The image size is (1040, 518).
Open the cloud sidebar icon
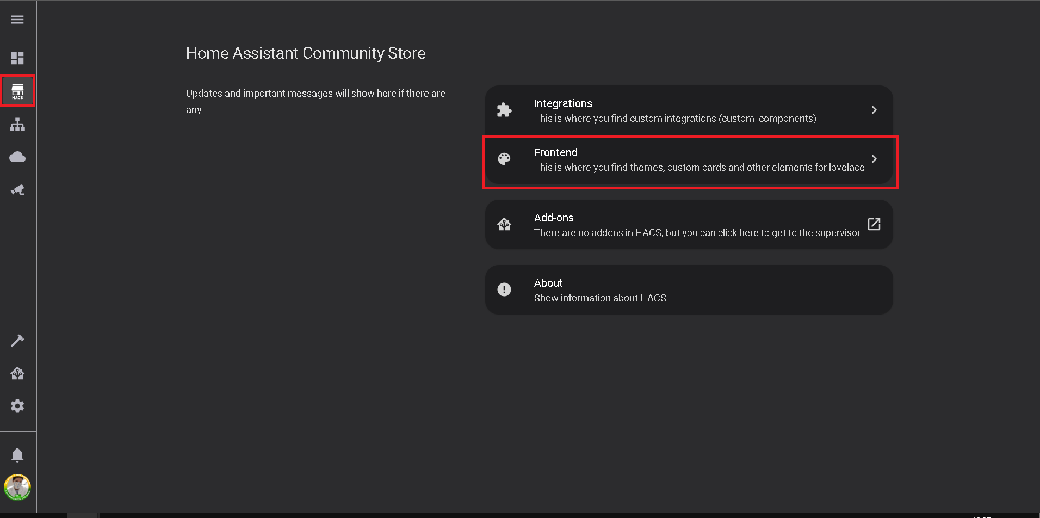coord(17,157)
